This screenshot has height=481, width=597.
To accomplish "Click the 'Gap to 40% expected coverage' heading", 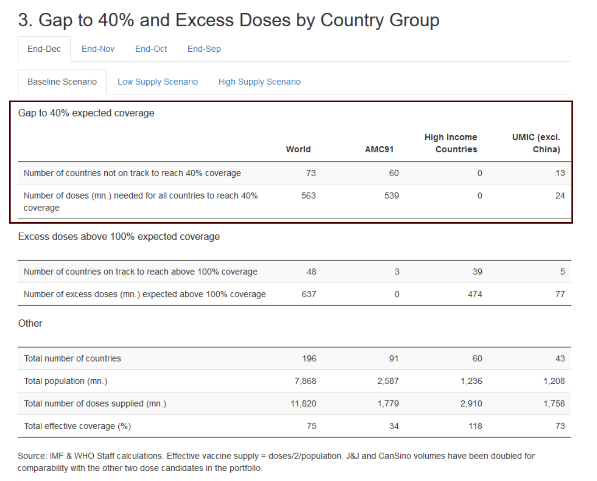I will tap(86, 113).
